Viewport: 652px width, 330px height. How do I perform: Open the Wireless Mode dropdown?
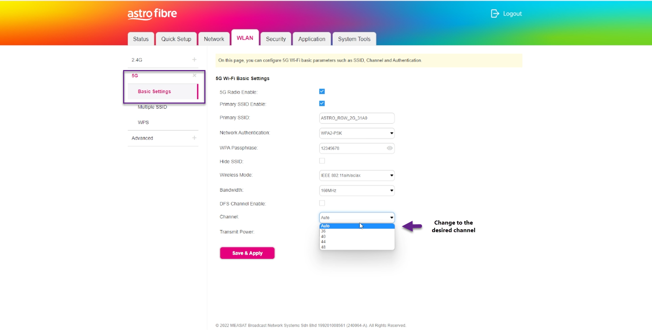click(x=357, y=175)
